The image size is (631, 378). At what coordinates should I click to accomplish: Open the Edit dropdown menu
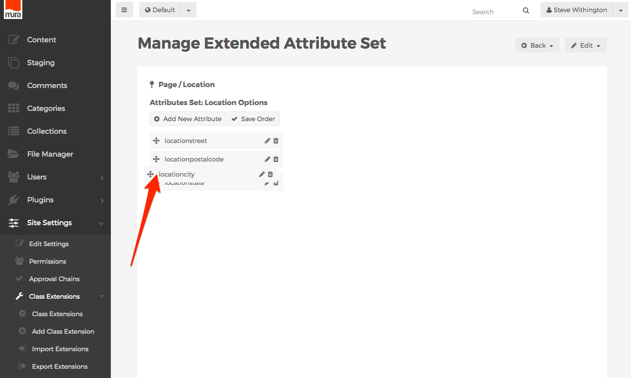tap(585, 45)
